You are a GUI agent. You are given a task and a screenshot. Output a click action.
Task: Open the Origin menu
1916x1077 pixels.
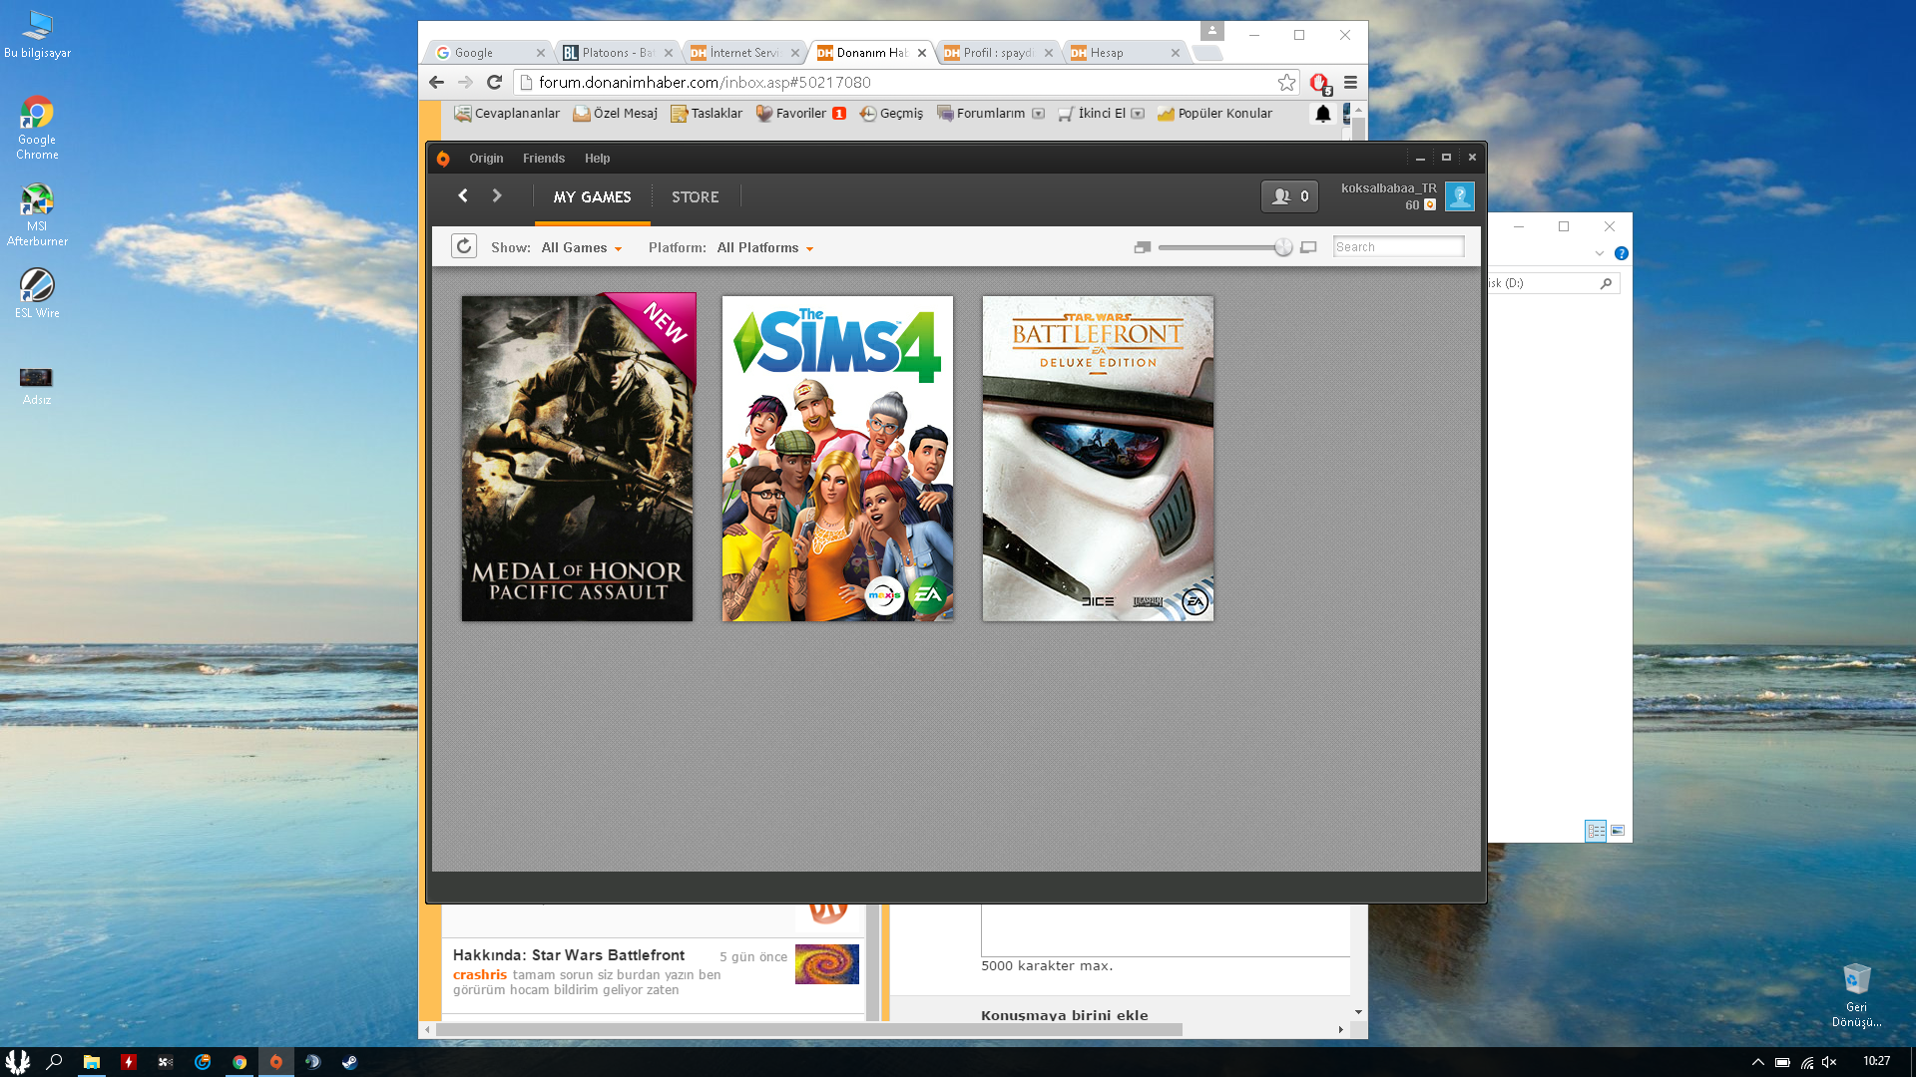[x=486, y=159]
